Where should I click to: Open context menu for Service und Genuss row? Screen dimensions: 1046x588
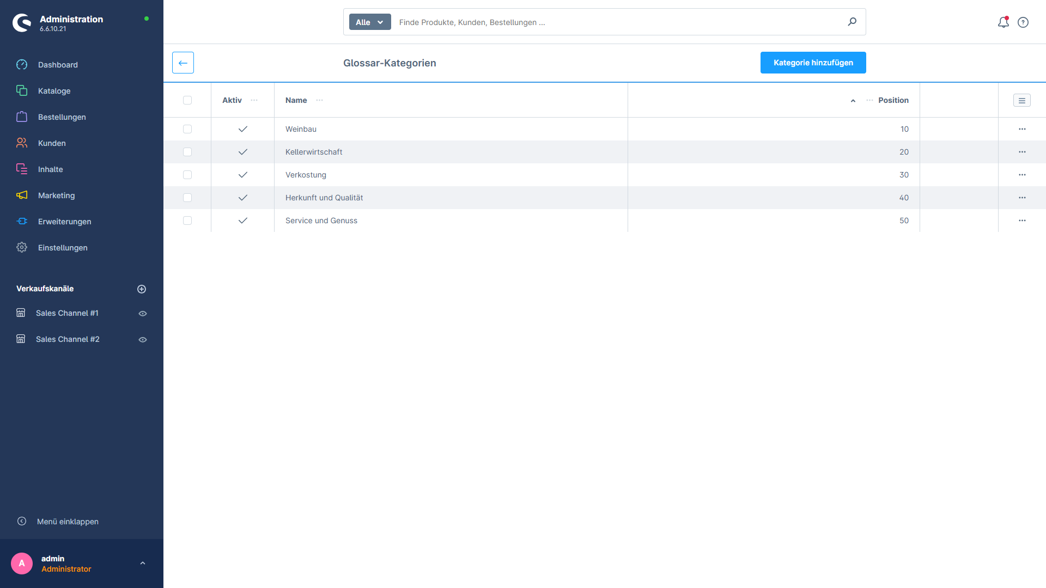pos(1022,220)
